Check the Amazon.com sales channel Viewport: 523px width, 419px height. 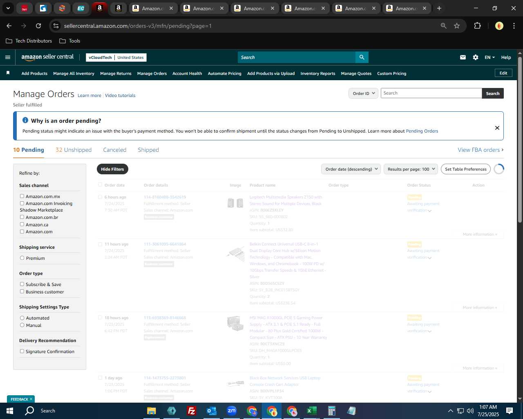[22, 232]
